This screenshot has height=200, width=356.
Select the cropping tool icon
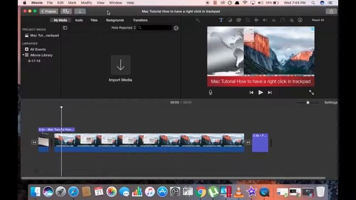[248, 20]
